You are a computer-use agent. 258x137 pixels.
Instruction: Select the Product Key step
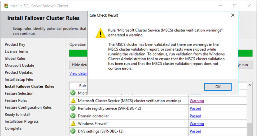(x=15, y=45)
